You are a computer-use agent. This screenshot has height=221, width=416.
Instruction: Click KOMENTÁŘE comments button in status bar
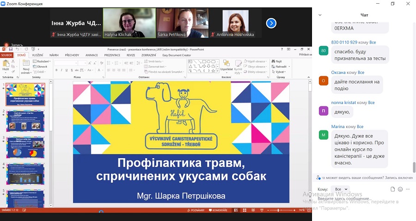pyautogui.click(x=218, y=210)
